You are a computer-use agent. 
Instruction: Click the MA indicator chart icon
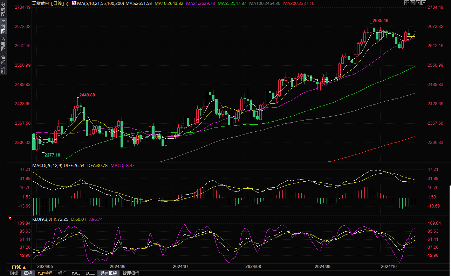[x=74, y=3]
